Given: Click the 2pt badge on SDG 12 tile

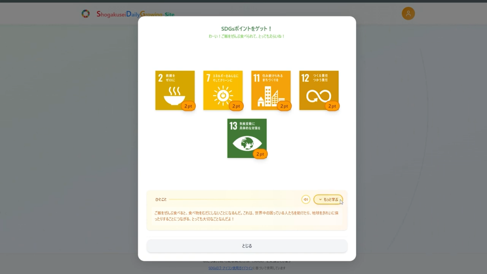Looking at the screenshot, I should [x=332, y=106].
